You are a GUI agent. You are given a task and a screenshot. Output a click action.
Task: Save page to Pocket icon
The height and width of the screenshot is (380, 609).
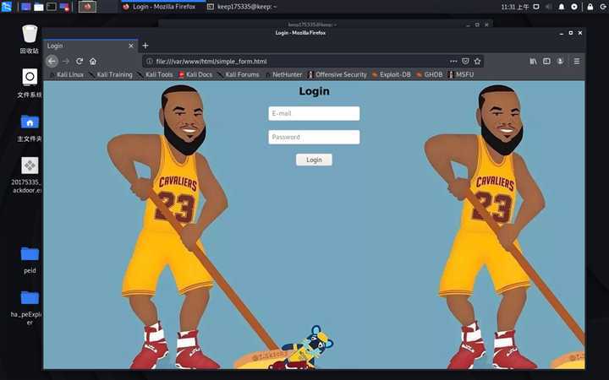465,61
